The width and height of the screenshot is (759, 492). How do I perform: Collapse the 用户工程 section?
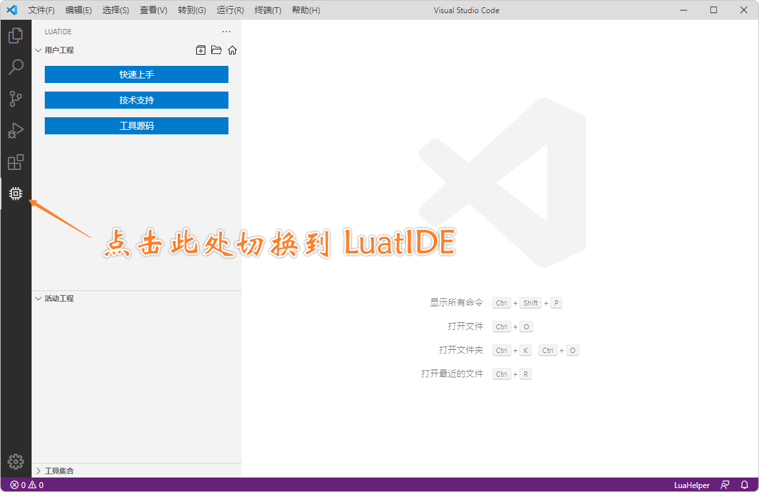coord(38,50)
